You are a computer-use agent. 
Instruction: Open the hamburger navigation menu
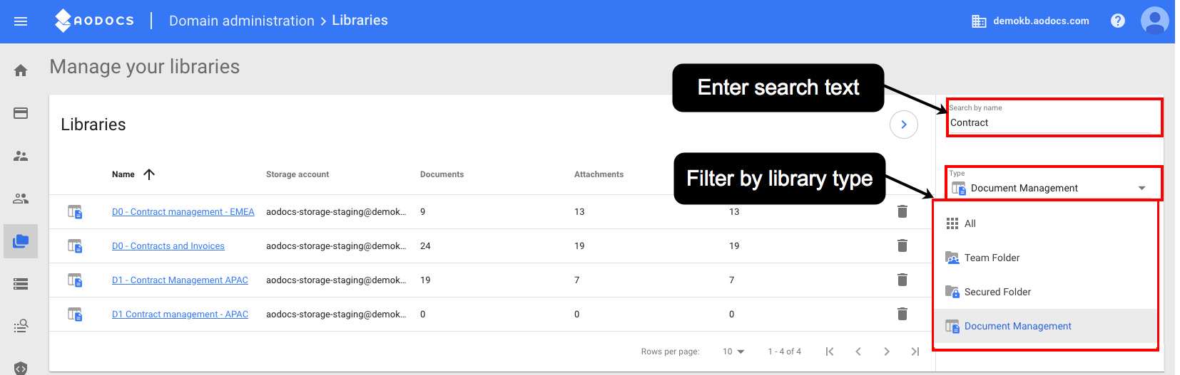pyautogui.click(x=21, y=21)
